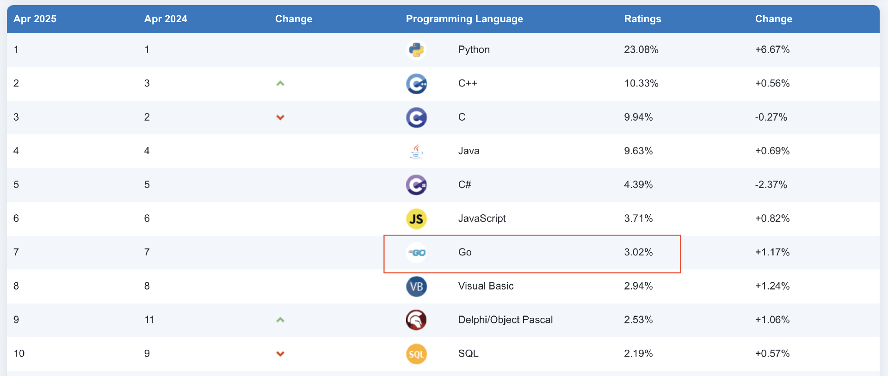Click the Delphi helmet logo icon
Viewport: 888px width, 376px height.
(x=416, y=320)
